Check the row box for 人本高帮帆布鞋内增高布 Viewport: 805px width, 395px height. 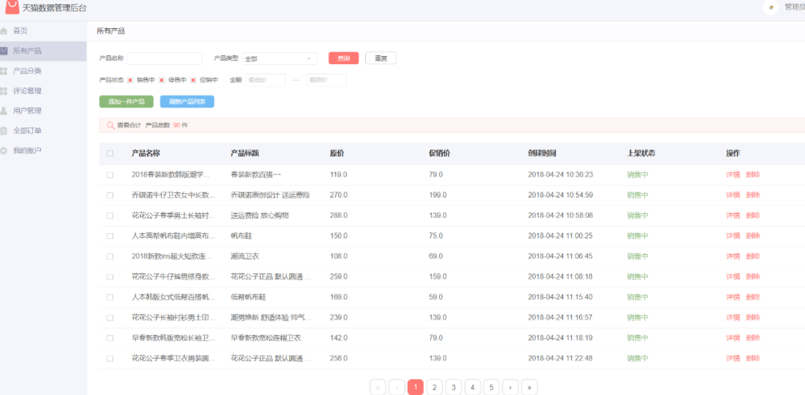coord(110,236)
